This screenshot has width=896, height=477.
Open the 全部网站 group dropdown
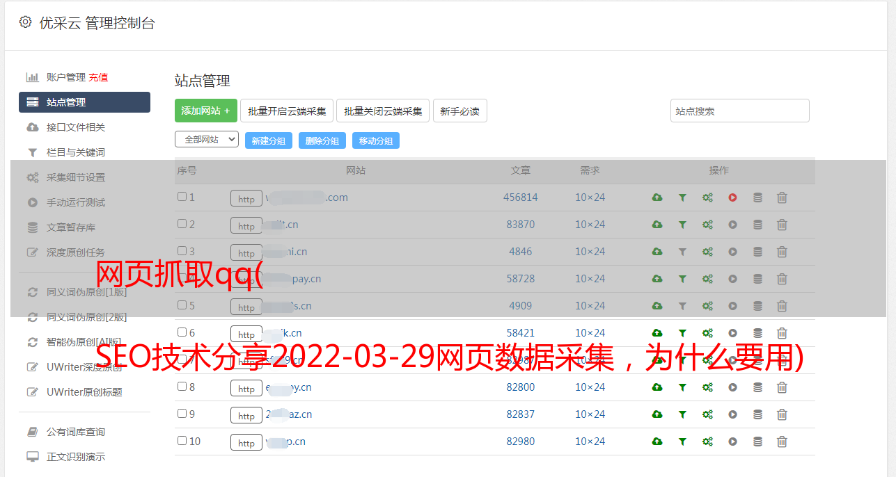coord(207,140)
